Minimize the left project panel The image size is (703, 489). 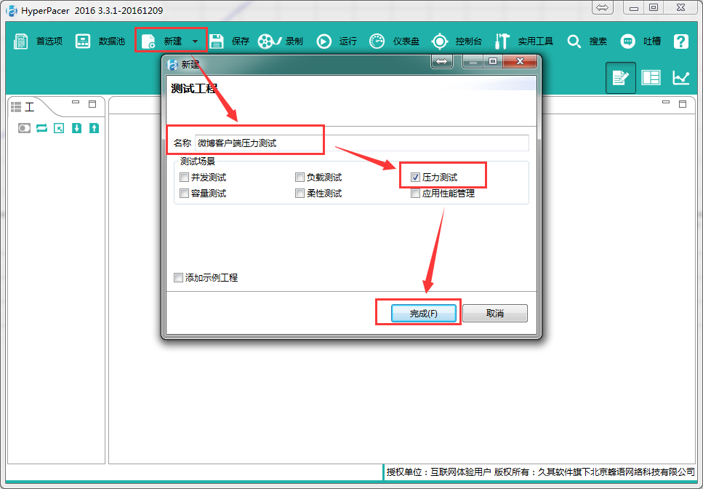click(x=76, y=103)
